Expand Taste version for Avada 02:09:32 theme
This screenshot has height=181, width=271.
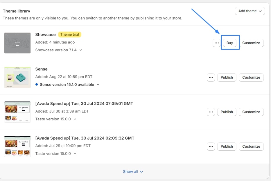point(56,153)
